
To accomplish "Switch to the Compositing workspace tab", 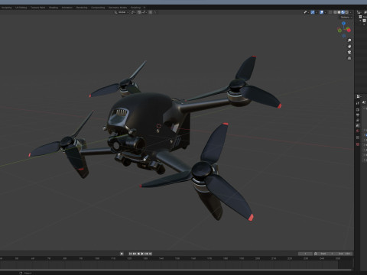I will pyautogui.click(x=98, y=8).
